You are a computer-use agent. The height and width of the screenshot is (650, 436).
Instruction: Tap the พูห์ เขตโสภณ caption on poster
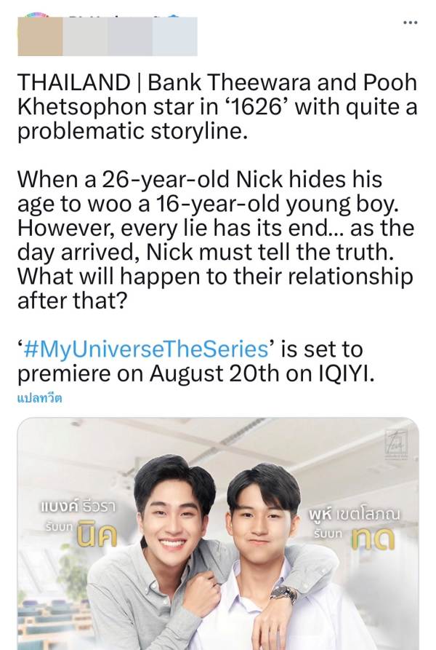point(355,515)
